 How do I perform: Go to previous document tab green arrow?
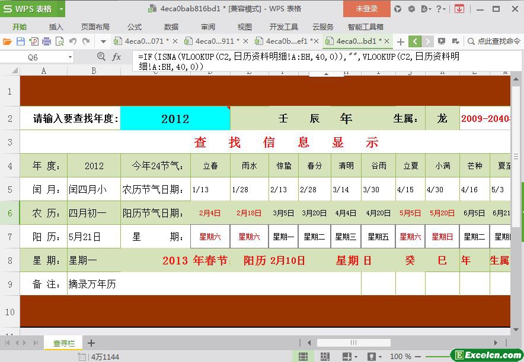point(415,41)
